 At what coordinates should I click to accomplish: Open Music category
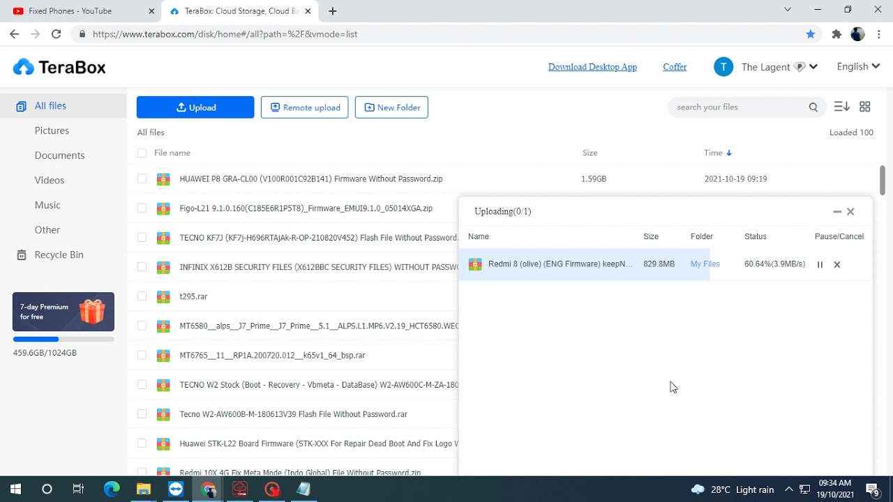pos(47,205)
